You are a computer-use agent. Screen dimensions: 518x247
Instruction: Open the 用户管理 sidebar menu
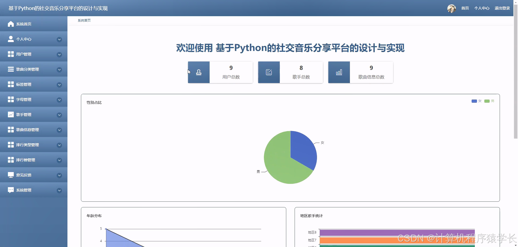click(34, 54)
